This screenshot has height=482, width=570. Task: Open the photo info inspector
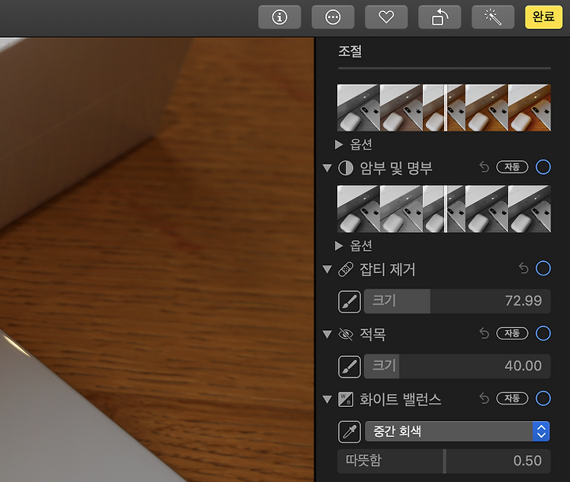279,17
